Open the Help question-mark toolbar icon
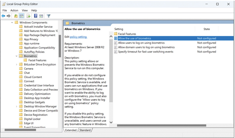 (36, 16)
